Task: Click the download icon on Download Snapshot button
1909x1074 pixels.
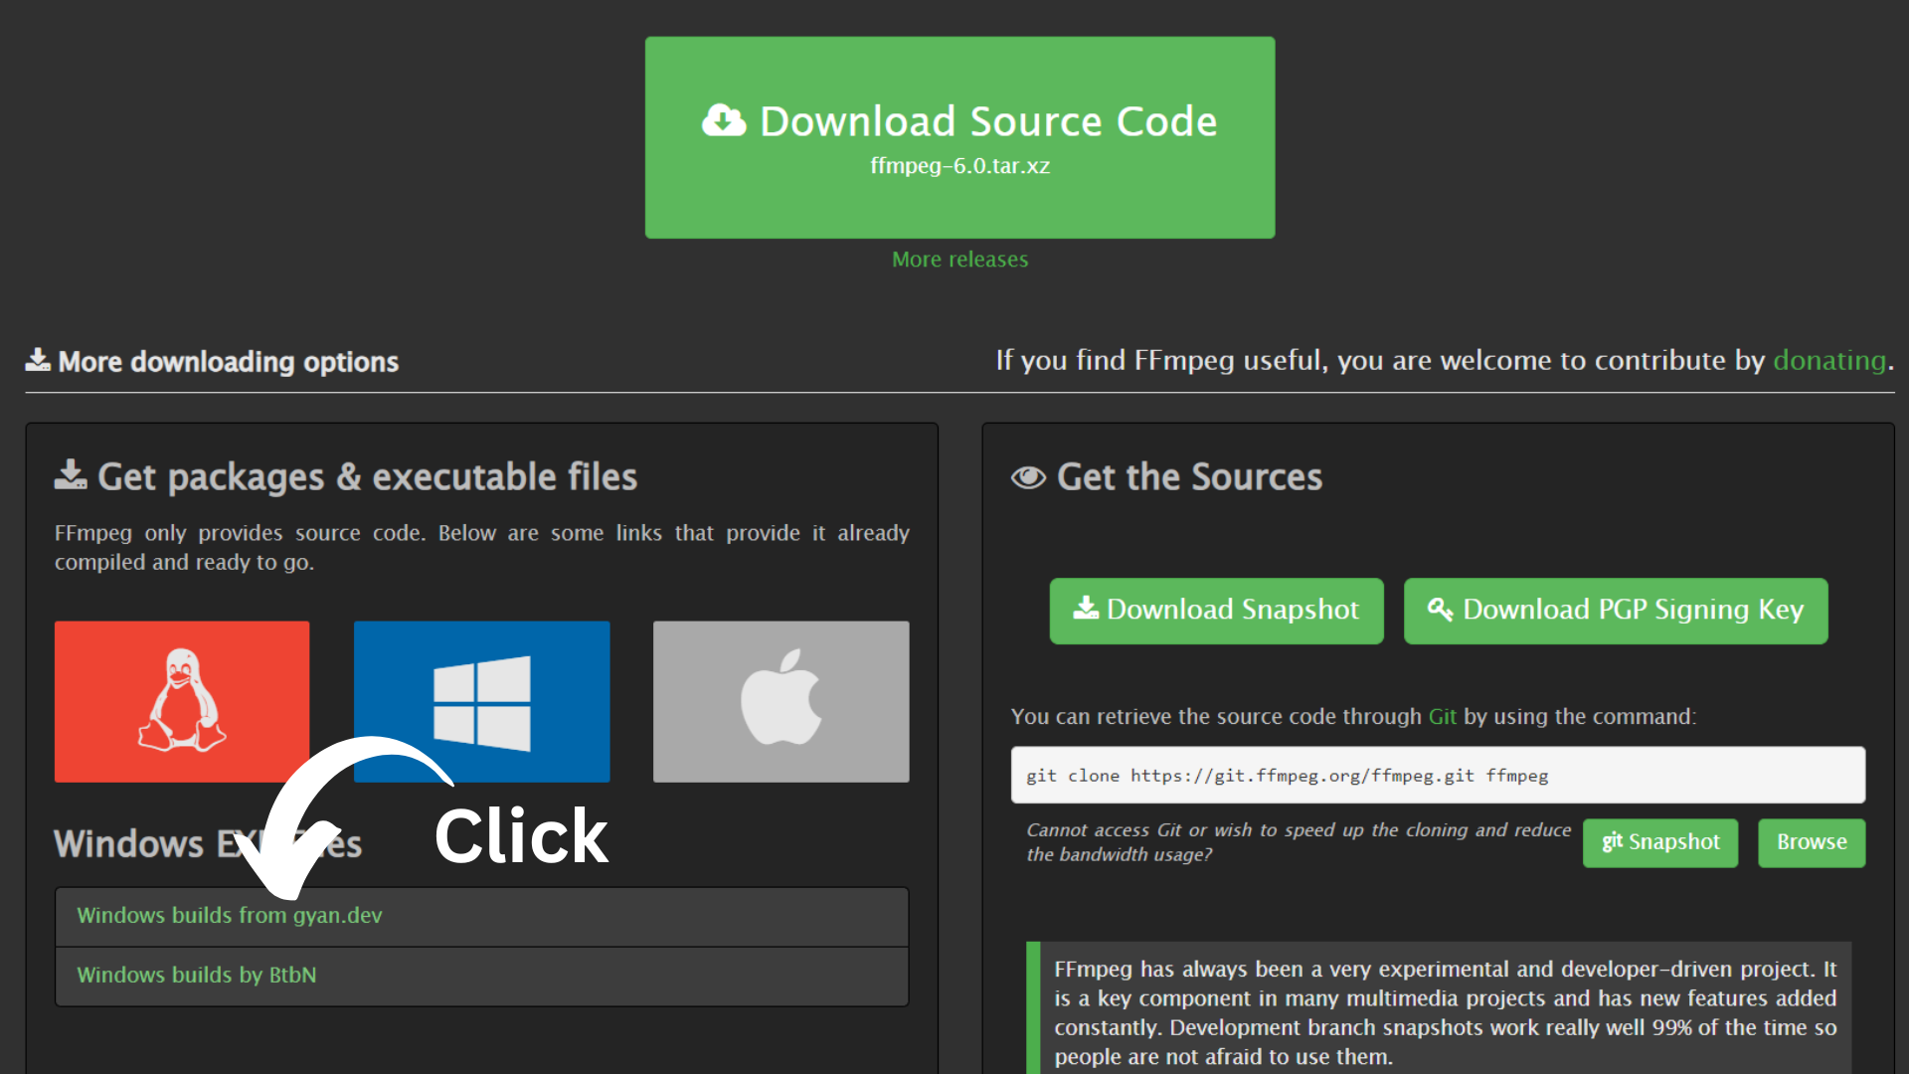Action: click(x=1086, y=609)
